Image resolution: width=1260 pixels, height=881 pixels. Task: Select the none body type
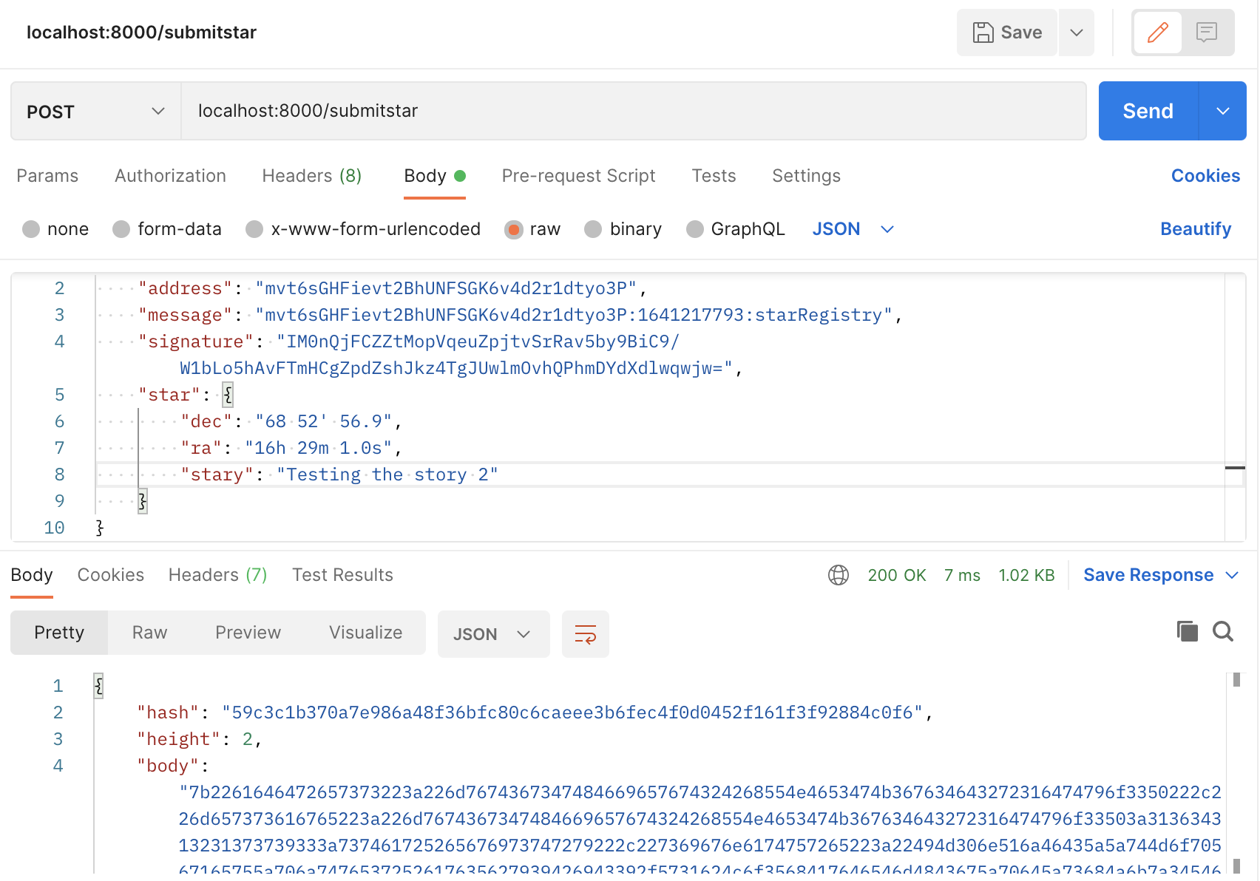[55, 229]
